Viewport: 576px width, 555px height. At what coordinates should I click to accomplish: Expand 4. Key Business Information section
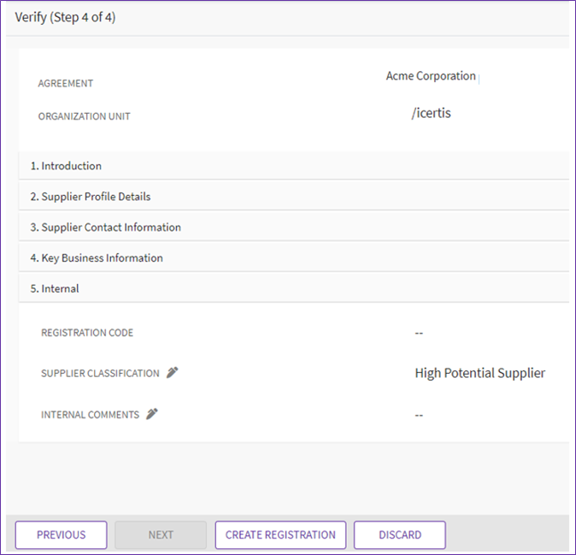tap(294, 258)
